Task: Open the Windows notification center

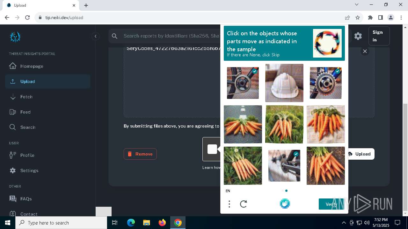Action: point(397,223)
